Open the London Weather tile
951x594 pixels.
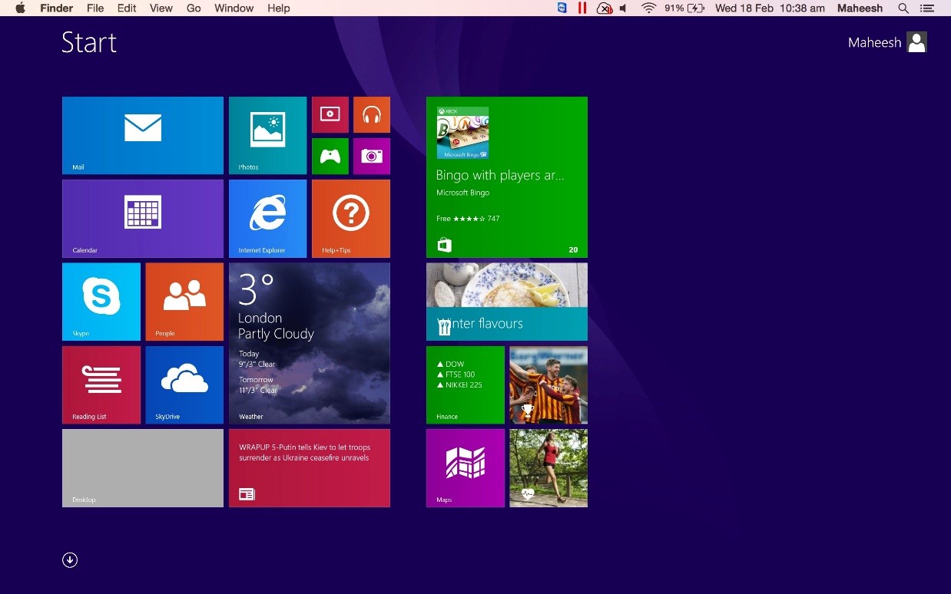(310, 343)
